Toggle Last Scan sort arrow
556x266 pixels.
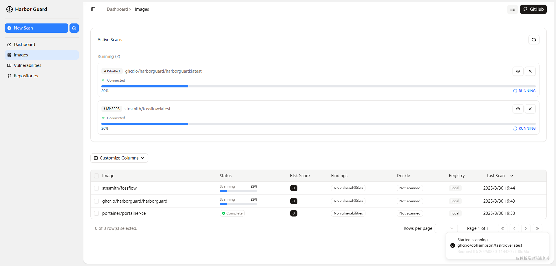tap(512, 176)
